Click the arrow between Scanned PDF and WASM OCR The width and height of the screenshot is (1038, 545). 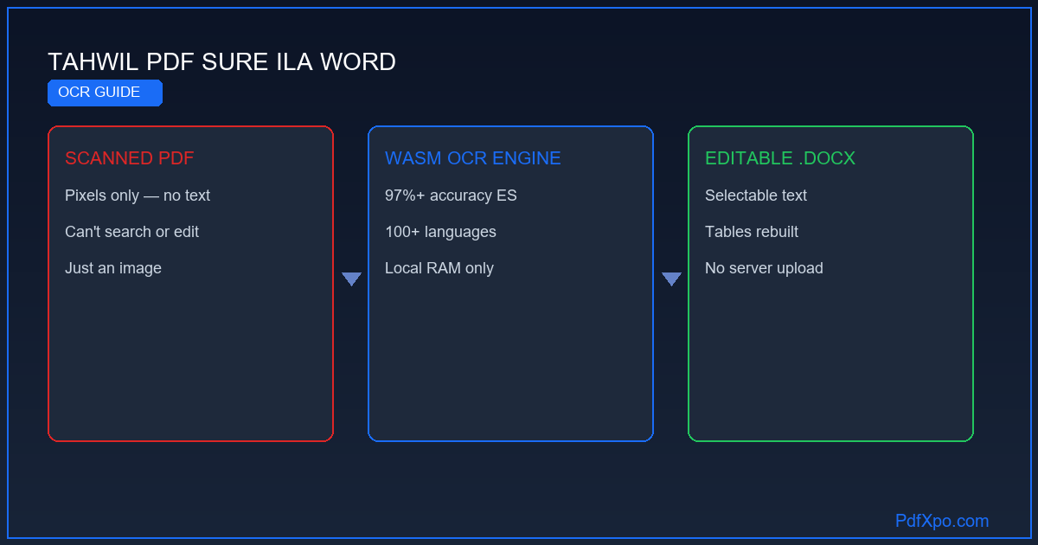pyautogui.click(x=351, y=279)
